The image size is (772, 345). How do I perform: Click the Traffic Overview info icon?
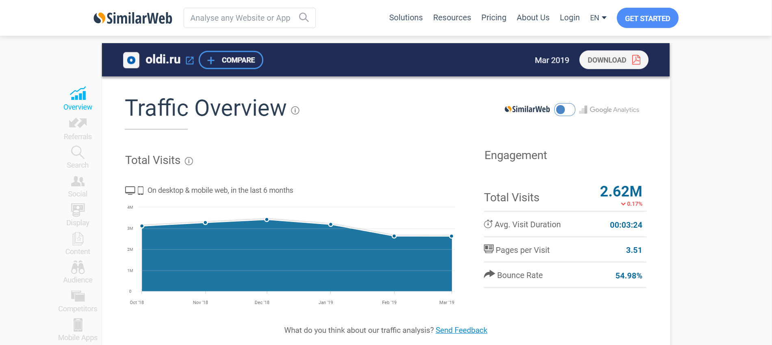coord(295,110)
